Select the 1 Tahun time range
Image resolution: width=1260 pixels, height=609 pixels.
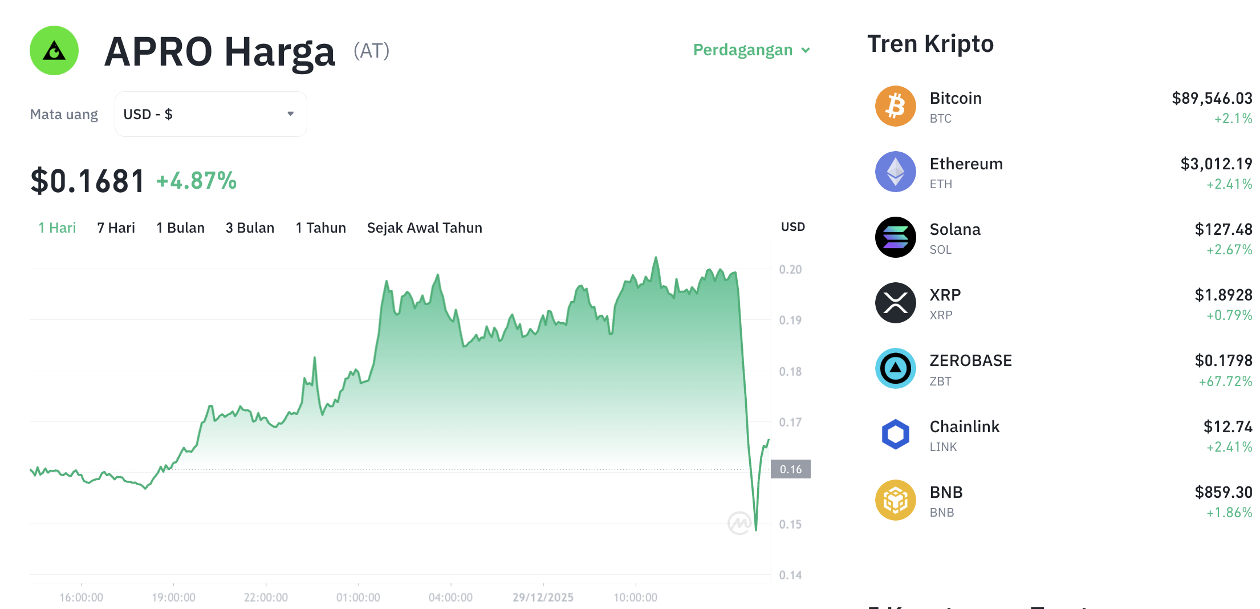click(320, 228)
